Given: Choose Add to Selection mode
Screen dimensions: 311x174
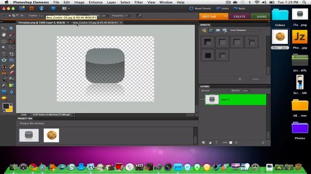Looking at the screenshot, I should (x=14, y=15).
